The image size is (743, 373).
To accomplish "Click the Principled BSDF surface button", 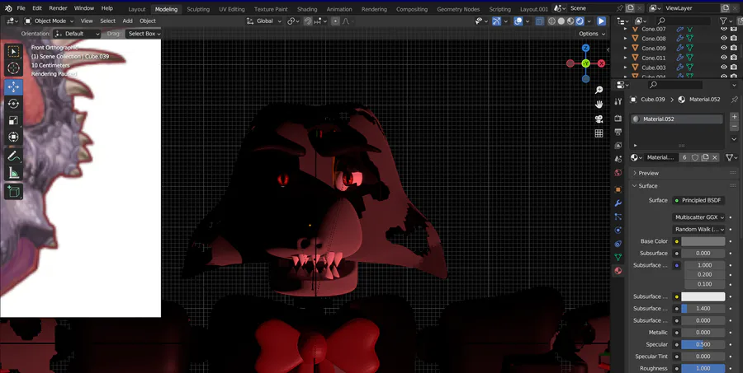I will tap(699, 200).
